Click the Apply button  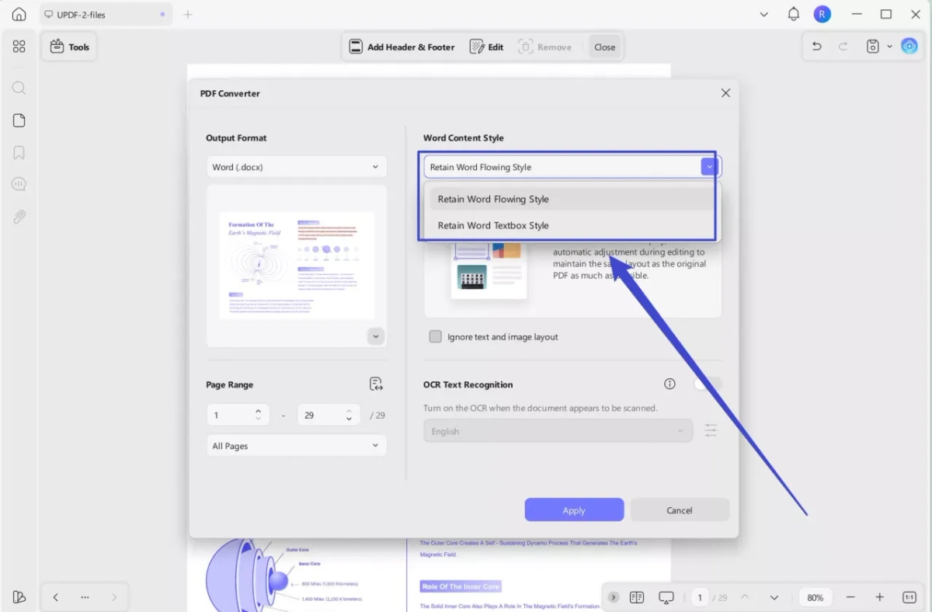point(574,510)
